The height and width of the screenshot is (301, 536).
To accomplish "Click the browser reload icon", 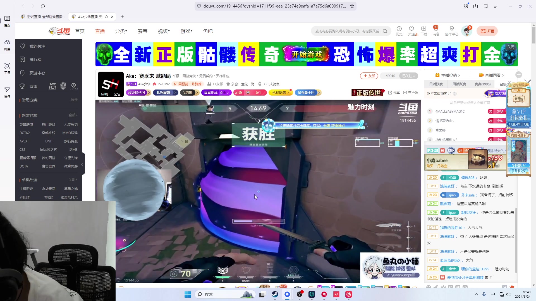I will coord(43,6).
